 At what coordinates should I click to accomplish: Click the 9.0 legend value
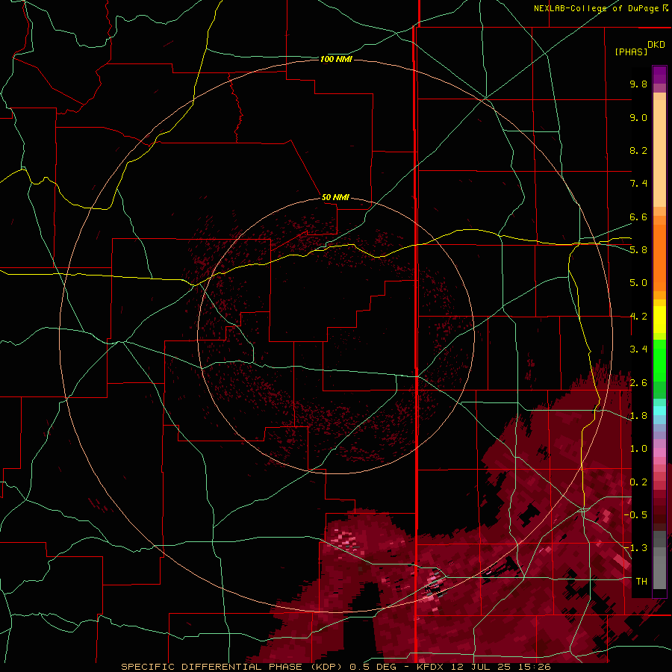click(x=638, y=117)
